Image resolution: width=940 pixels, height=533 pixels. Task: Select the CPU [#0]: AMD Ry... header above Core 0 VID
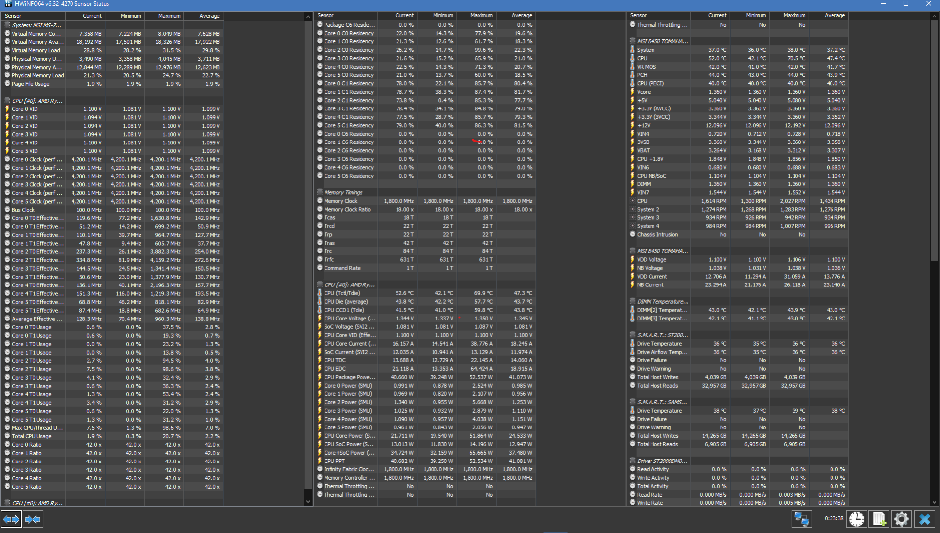[113, 101]
